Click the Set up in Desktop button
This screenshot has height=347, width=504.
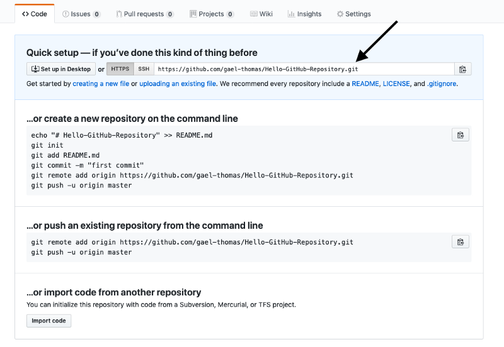tap(60, 69)
